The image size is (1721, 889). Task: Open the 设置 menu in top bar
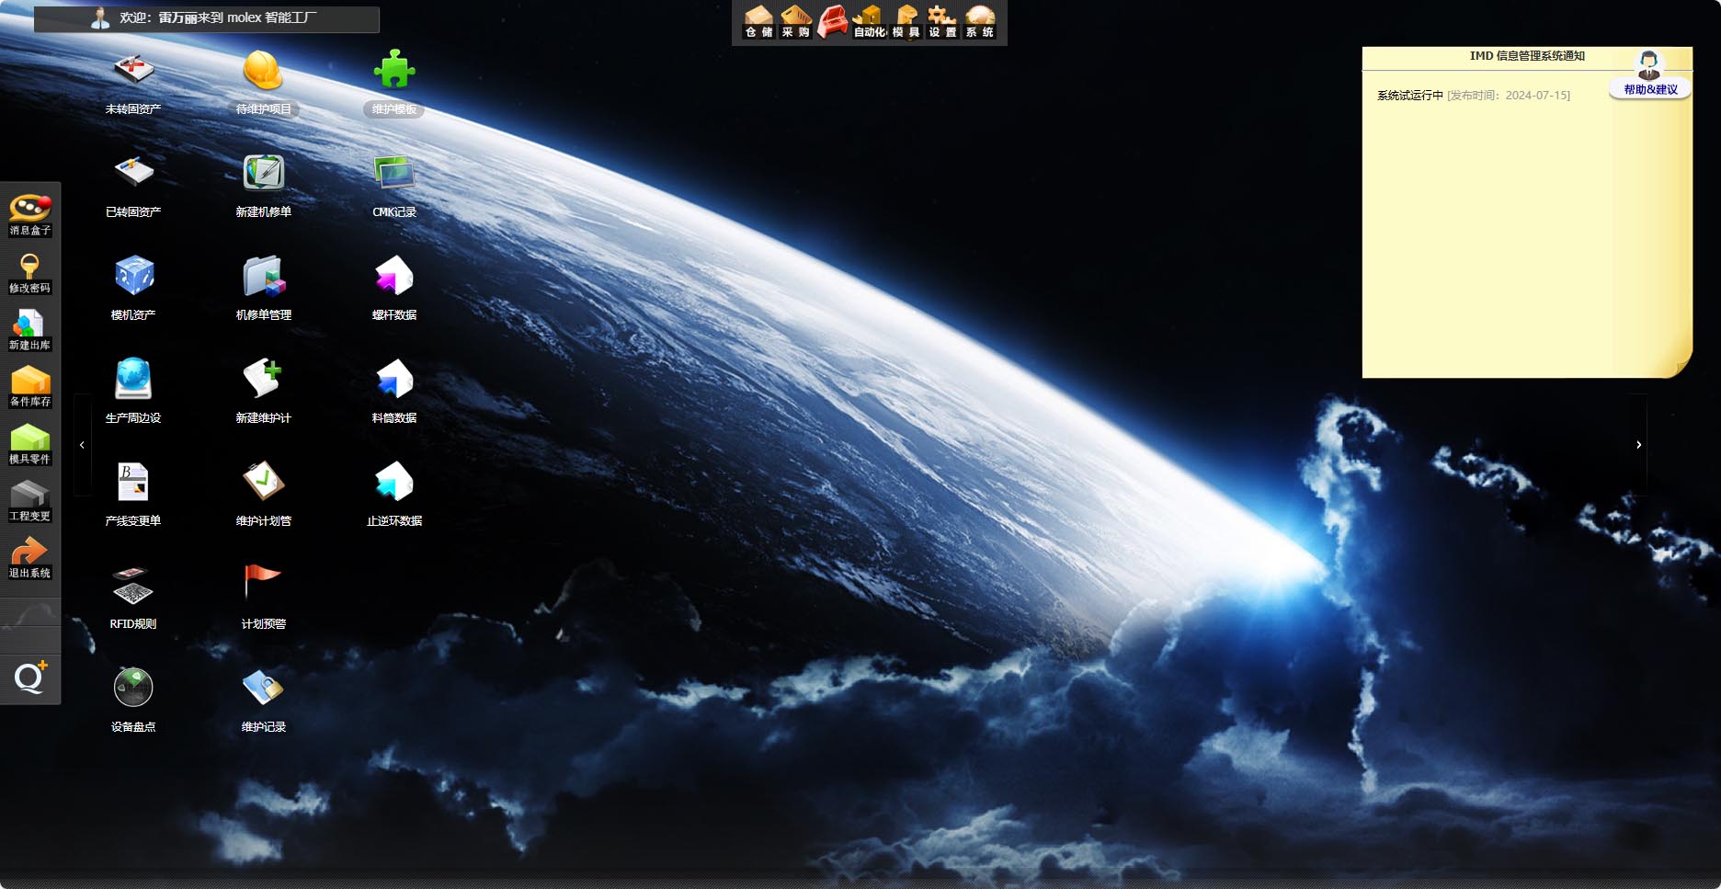[x=942, y=22]
